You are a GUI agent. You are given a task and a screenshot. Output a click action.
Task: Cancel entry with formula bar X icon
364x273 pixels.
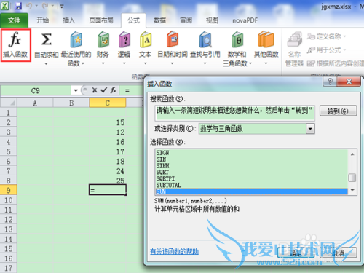tap(95, 90)
